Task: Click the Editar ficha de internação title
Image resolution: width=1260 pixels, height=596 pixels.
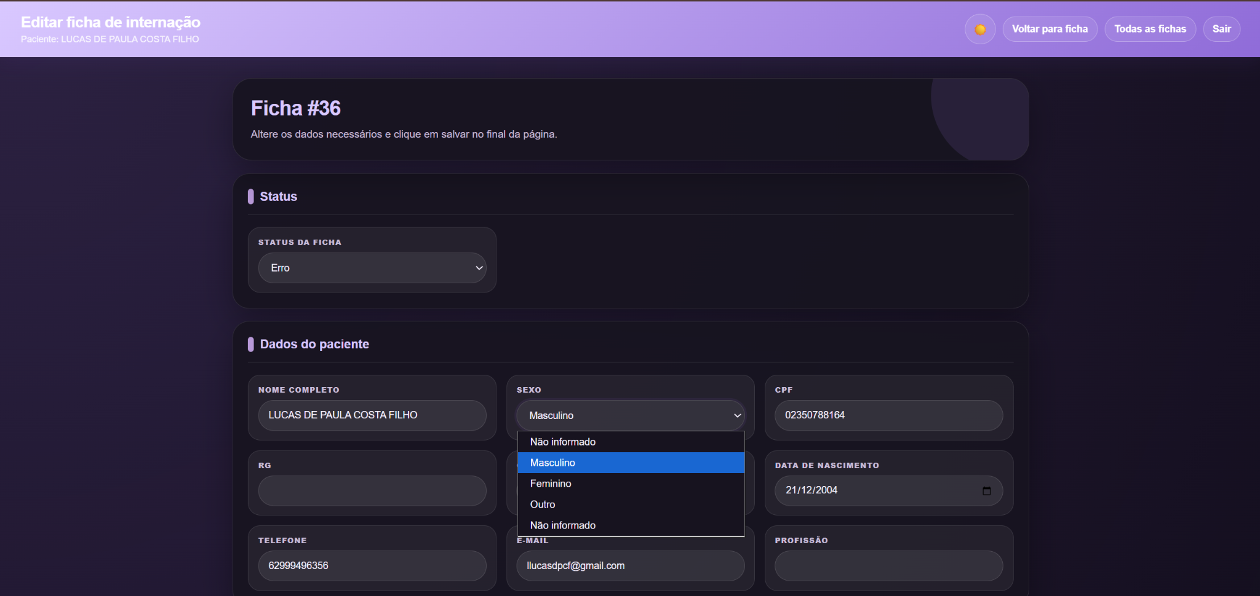Action: [x=111, y=22]
